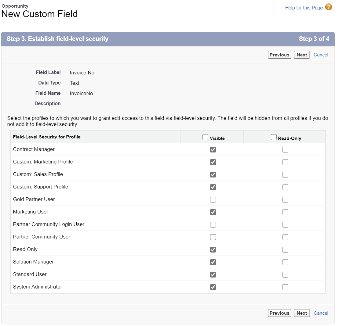Image resolution: width=339 pixels, height=326 pixels.
Task: Uncheck Visible for the Read Only profile
Action: 213,250
